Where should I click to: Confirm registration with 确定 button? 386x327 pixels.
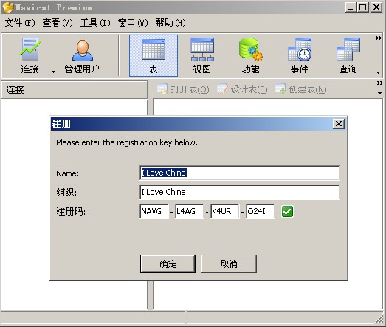click(x=168, y=264)
